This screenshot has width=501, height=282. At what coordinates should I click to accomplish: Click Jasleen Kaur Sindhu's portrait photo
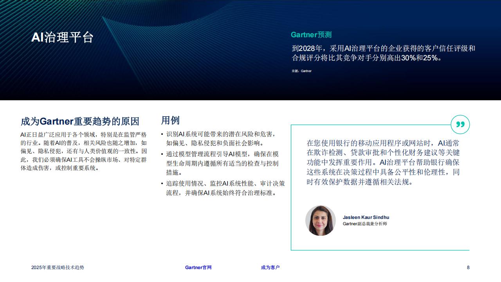(x=321, y=221)
